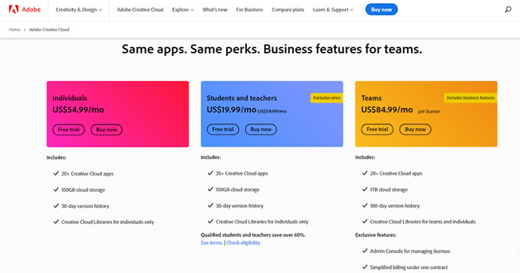Expand the Creativity & Design dropdown
520x273 pixels.
click(80, 10)
